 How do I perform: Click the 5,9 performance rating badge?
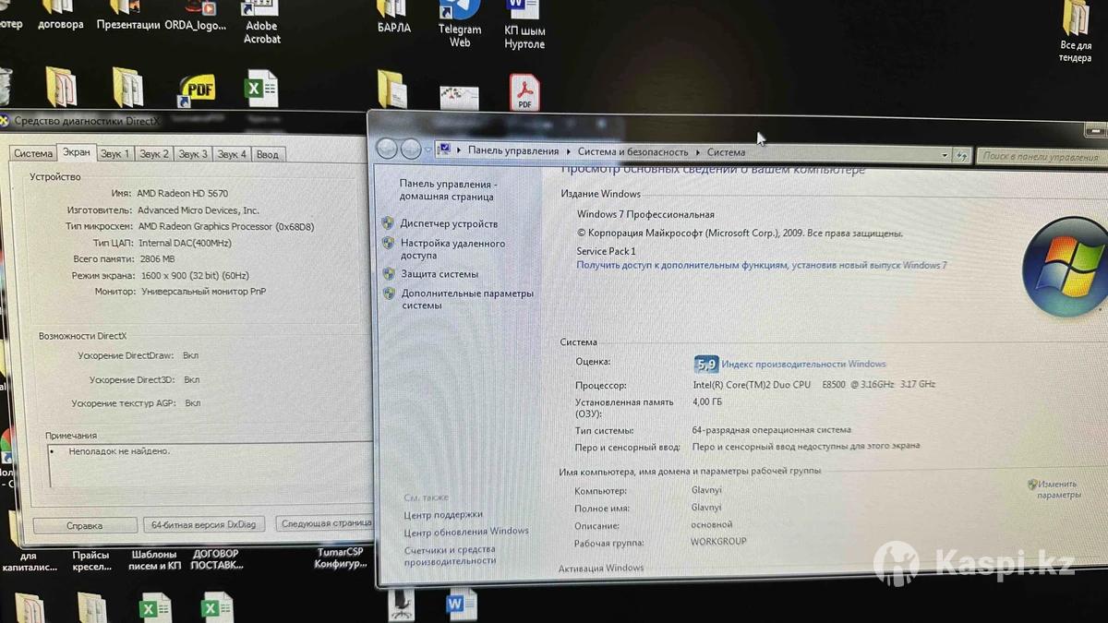coord(706,364)
